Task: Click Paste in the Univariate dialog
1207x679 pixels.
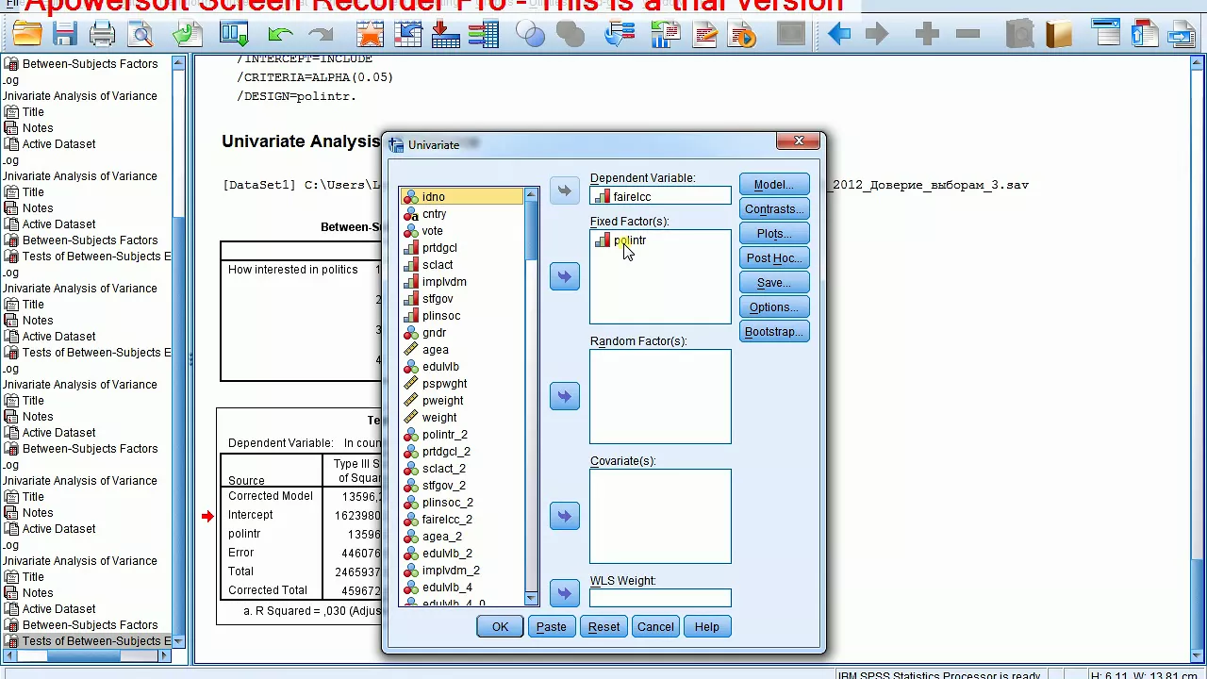Action: pos(552,627)
